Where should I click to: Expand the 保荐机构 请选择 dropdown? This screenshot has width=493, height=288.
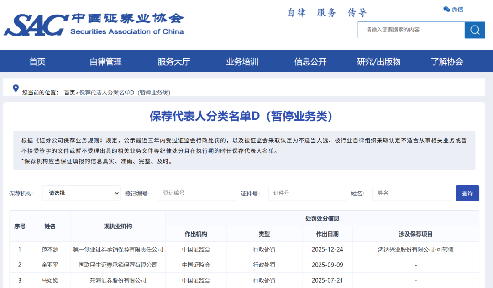click(x=81, y=193)
